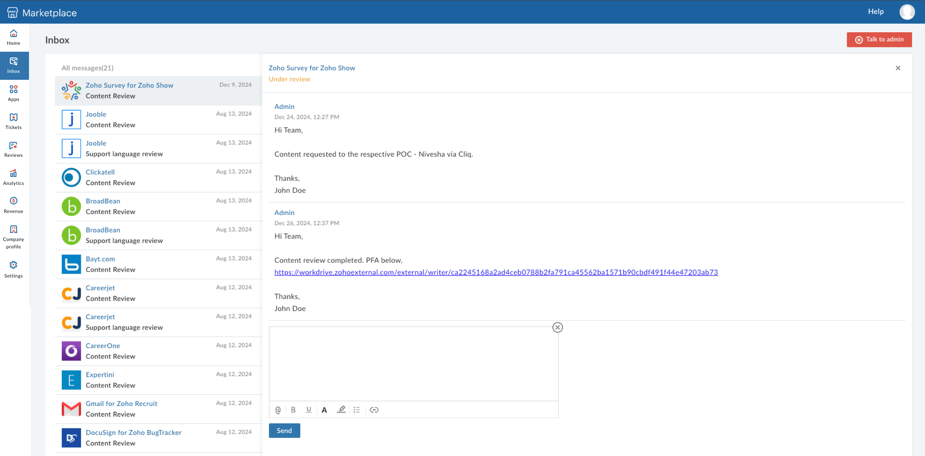925x456 pixels.
Task: Open Settings in the sidebar
Action: [x=14, y=270]
